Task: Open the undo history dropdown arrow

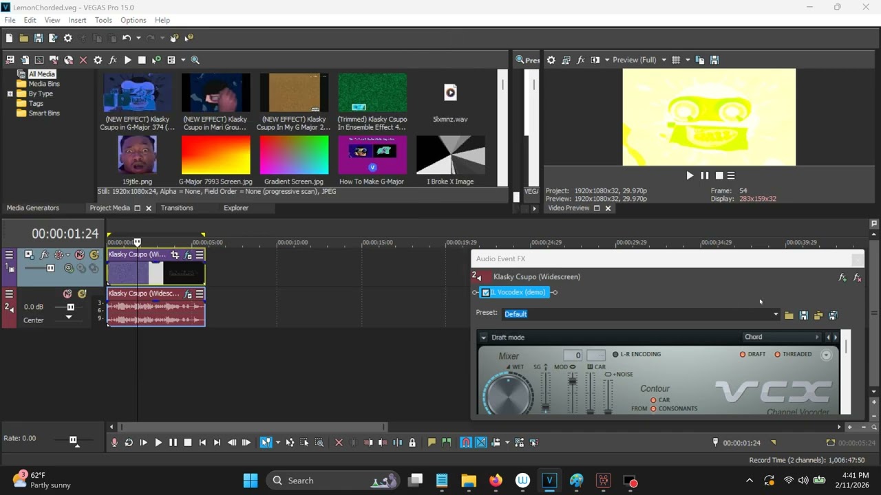Action: (x=138, y=38)
